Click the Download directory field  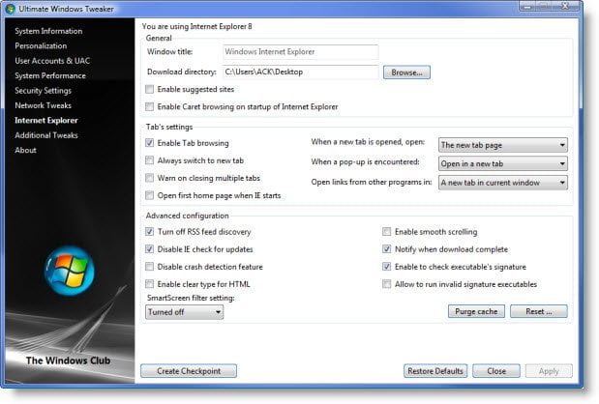pyautogui.click(x=301, y=72)
